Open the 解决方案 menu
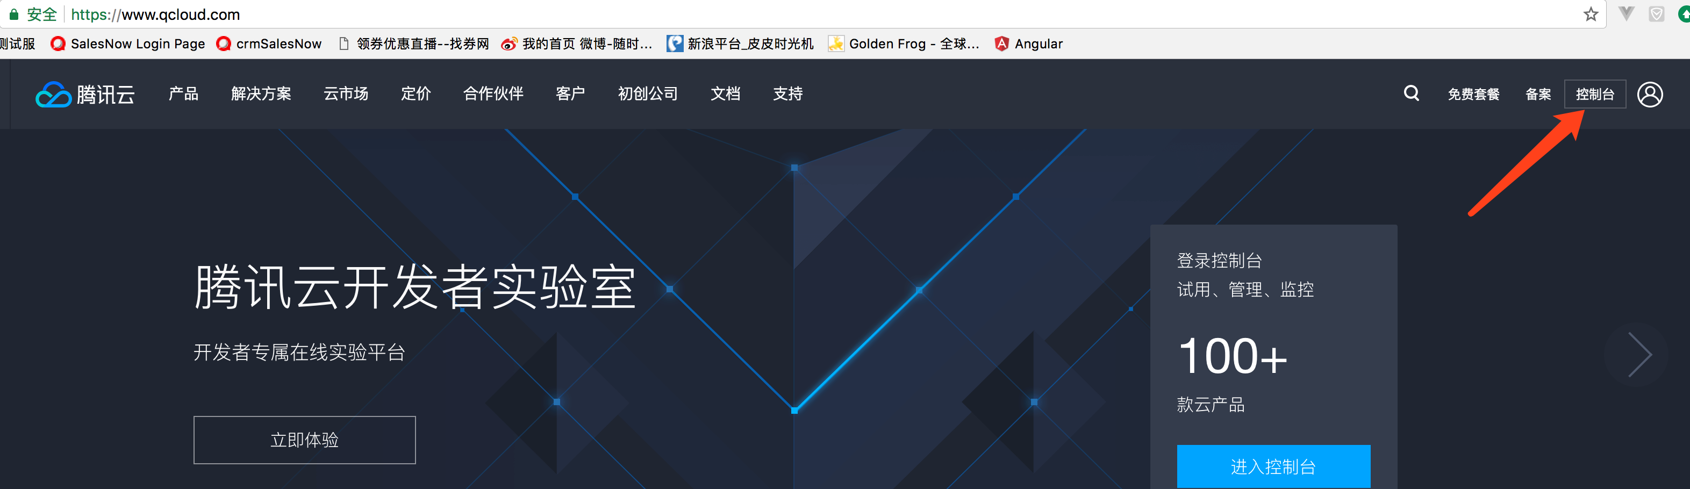Image resolution: width=1690 pixels, height=489 pixels. point(261,94)
